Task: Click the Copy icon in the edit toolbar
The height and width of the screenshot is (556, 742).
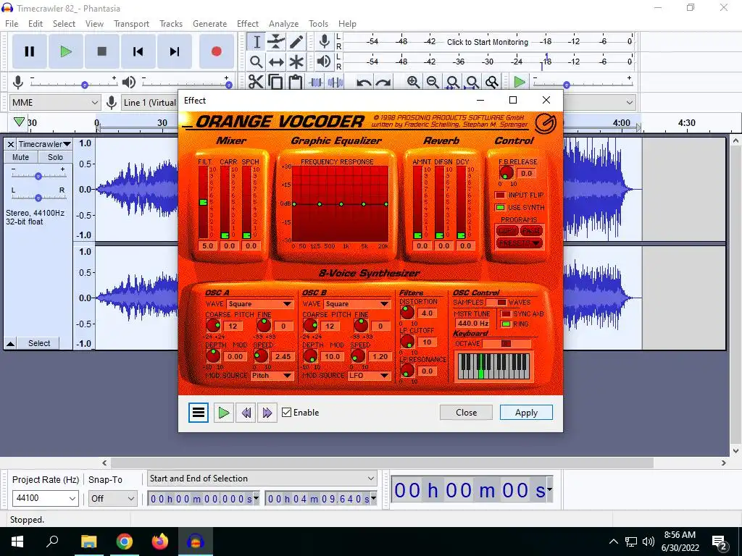Action: click(275, 82)
